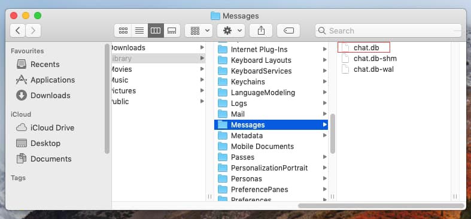471x219 pixels.
Task: Click the Edit Tags toolbar button
Action: tap(288, 31)
